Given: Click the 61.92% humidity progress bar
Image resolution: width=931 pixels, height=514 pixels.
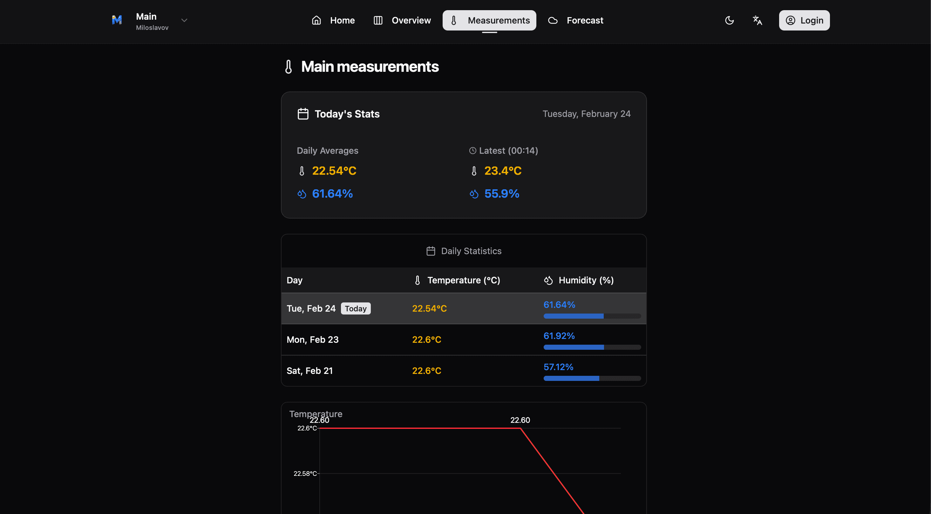Looking at the screenshot, I should (x=592, y=347).
